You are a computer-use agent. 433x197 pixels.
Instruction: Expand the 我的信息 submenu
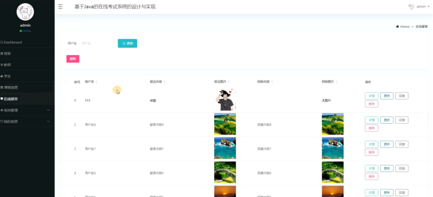(x=27, y=121)
